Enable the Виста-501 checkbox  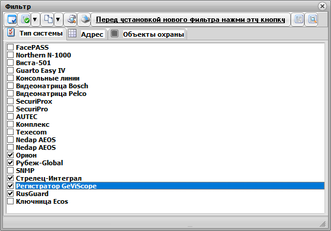10,63
